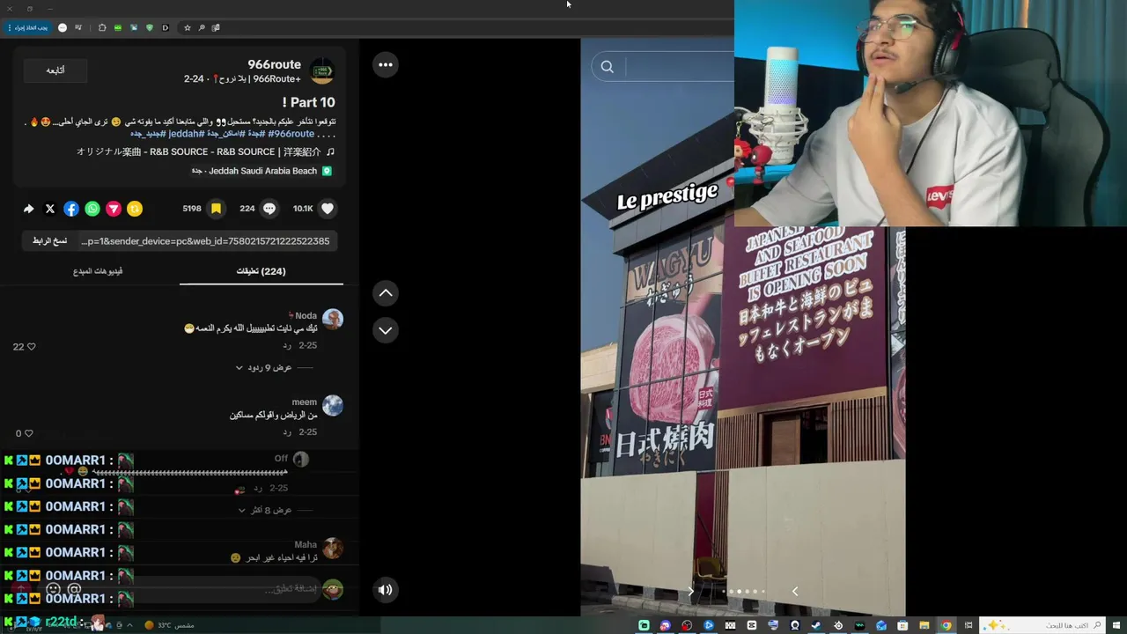The image size is (1127, 634).
Task: Click the Windows search box
Action: [x=1041, y=625]
